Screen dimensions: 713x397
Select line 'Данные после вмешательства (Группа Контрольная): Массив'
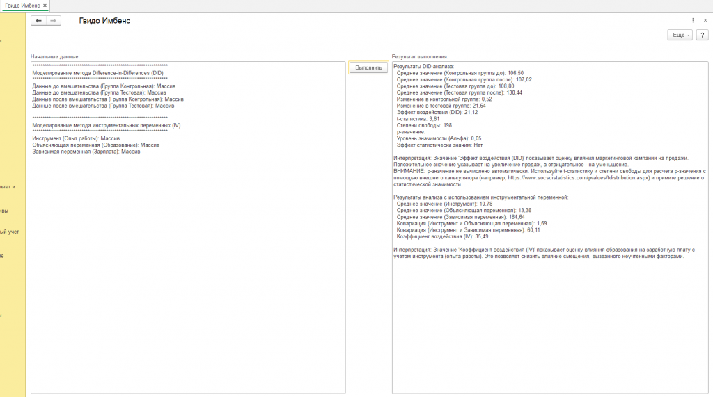(x=108, y=99)
